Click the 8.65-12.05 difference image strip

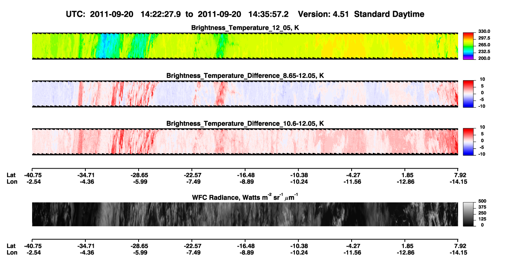[245, 94]
